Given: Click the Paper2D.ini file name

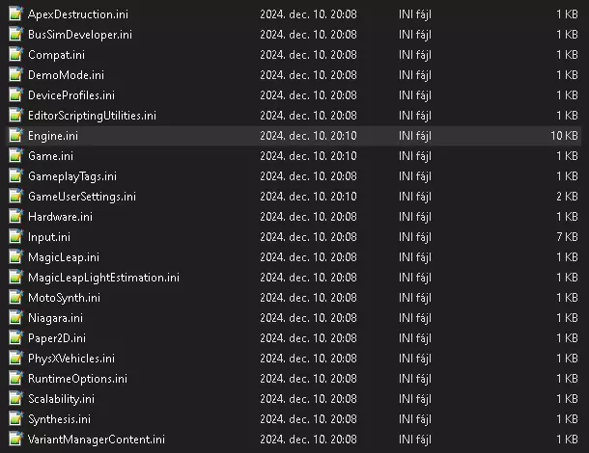Looking at the screenshot, I should (57, 338).
